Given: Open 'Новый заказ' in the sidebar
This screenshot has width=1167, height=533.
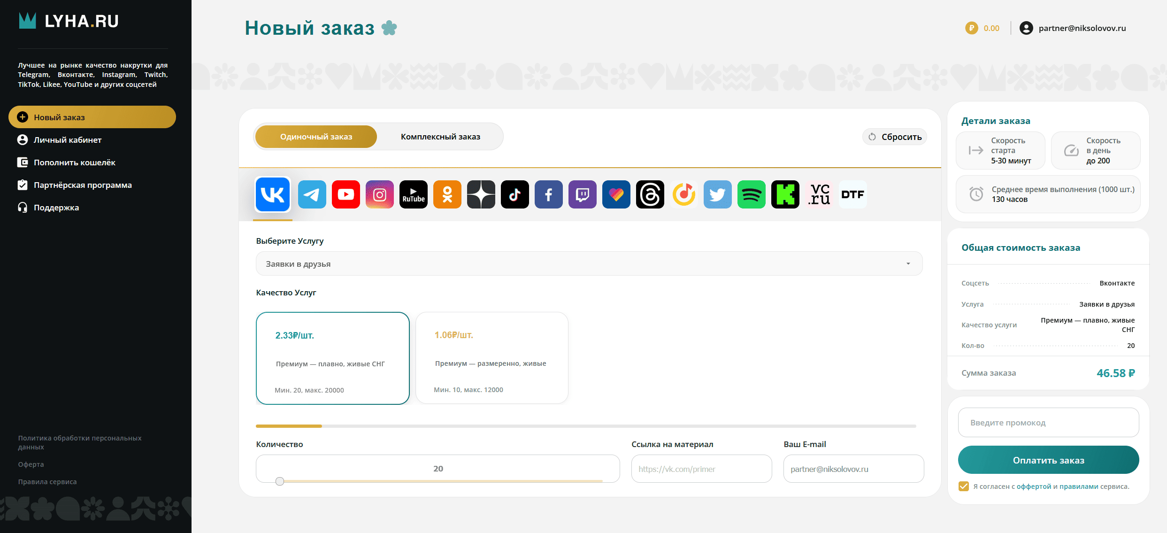Looking at the screenshot, I should 92,117.
